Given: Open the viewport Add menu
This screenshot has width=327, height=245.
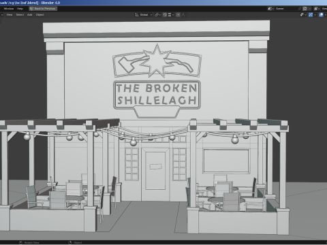Looking at the screenshot, I should (x=30, y=15).
